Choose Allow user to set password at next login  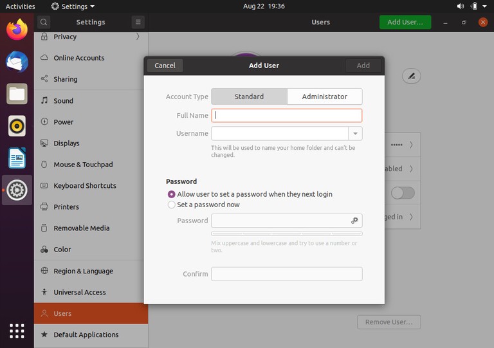250,194
